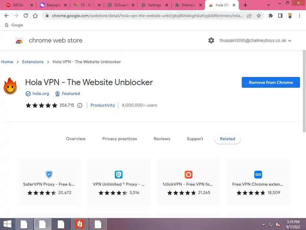The image size is (306, 230).
Task: Open the Overview section tab
Action: (76, 139)
